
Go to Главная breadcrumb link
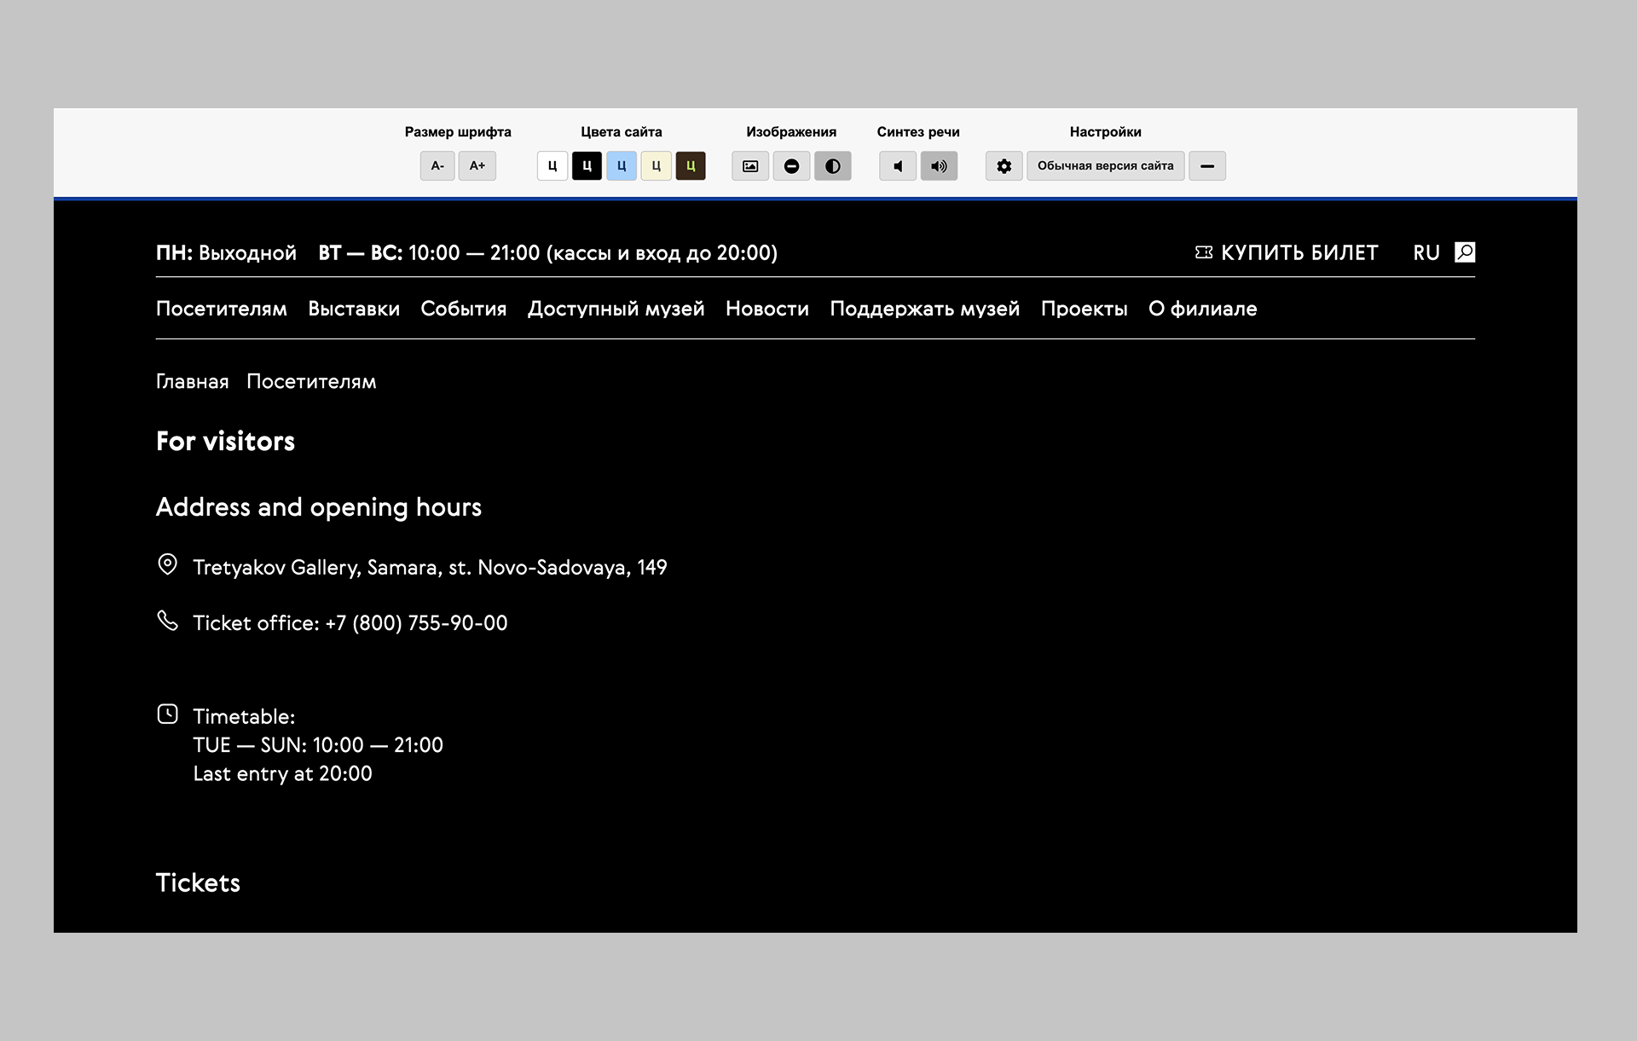point(192,382)
